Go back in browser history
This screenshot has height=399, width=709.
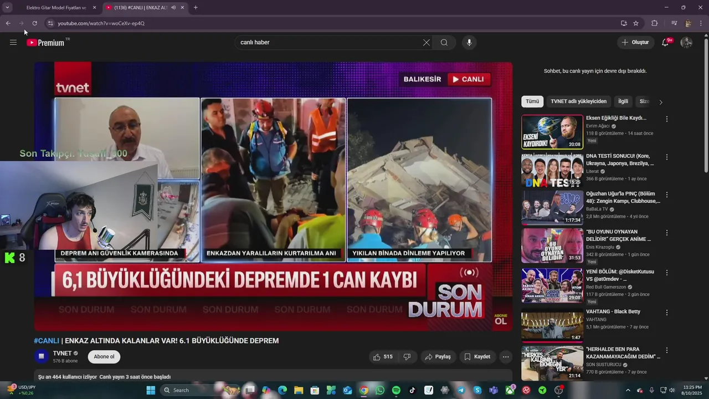coord(8,23)
